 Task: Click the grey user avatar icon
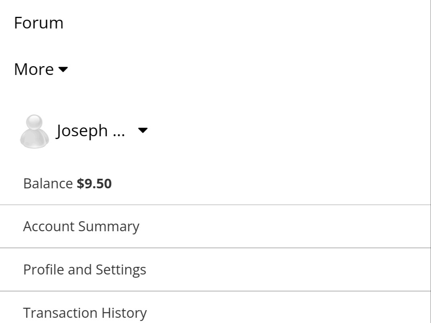[x=34, y=131]
